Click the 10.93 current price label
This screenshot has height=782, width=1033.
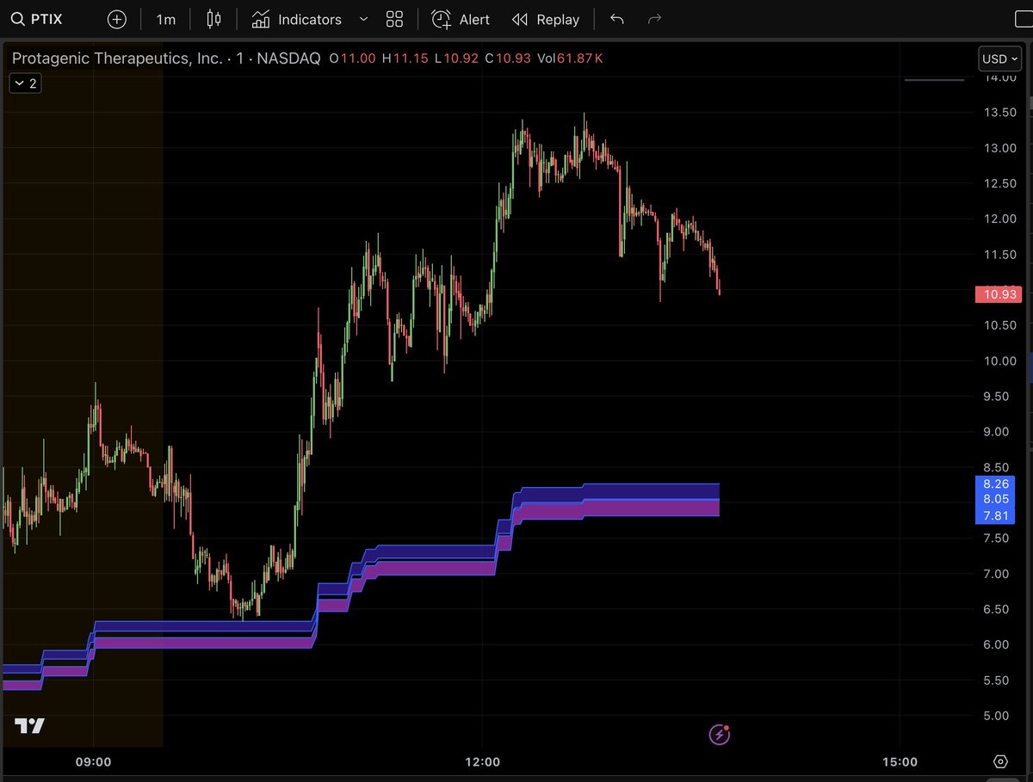coord(999,294)
